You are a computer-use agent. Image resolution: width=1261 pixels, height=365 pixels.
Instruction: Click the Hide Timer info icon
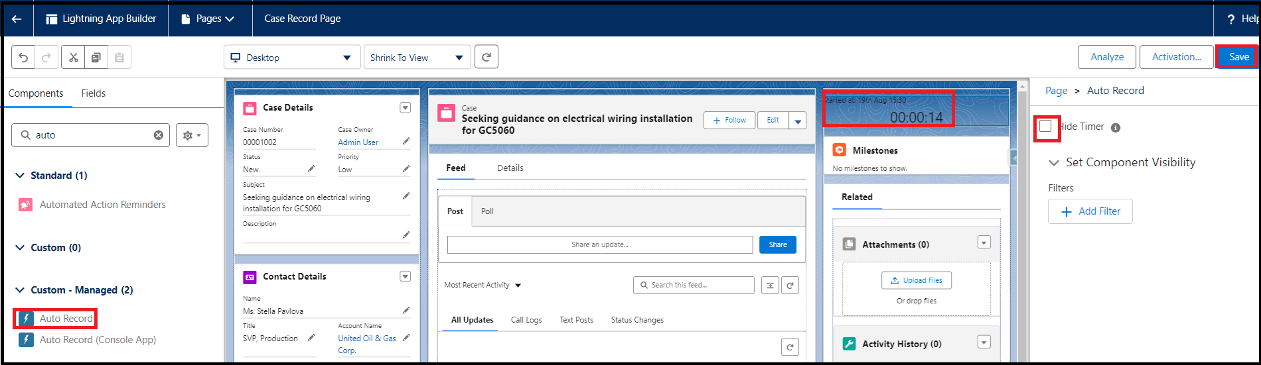(x=1116, y=128)
